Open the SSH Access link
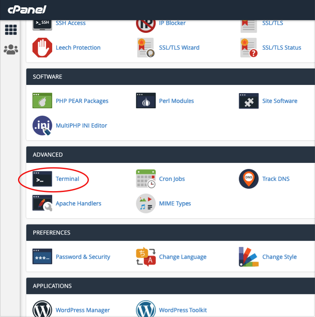Viewport: 315px width, 317px height. (71, 23)
